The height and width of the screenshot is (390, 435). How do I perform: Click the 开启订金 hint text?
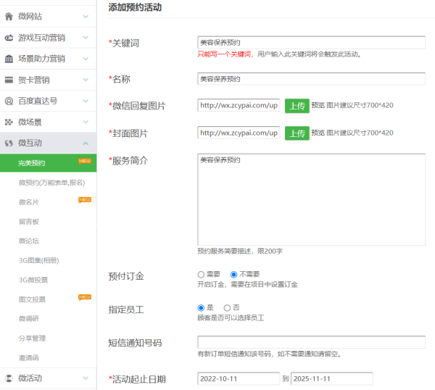click(247, 284)
